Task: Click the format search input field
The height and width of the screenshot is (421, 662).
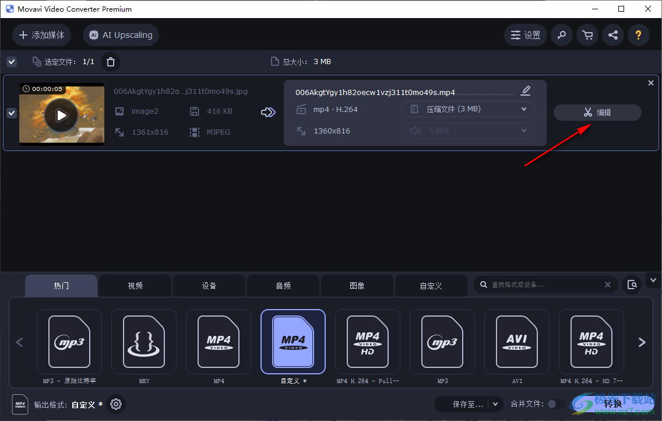Action: click(x=545, y=285)
